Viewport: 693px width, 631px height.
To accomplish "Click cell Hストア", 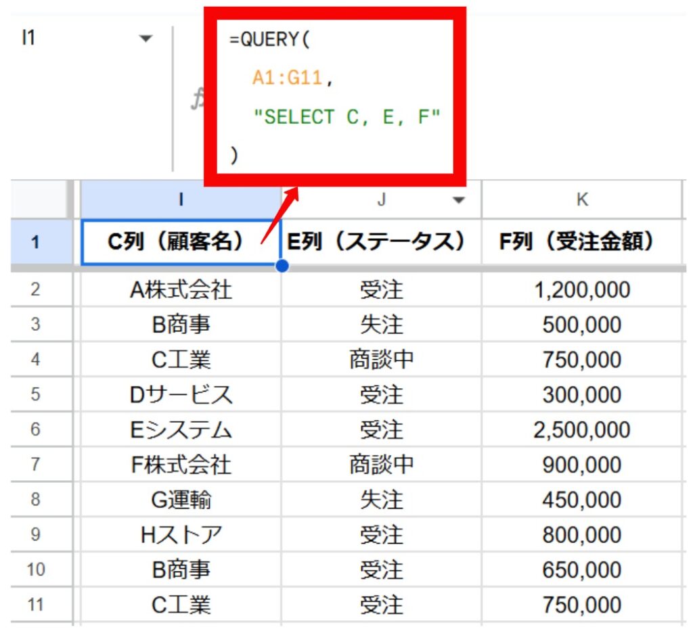I will pyautogui.click(x=181, y=534).
